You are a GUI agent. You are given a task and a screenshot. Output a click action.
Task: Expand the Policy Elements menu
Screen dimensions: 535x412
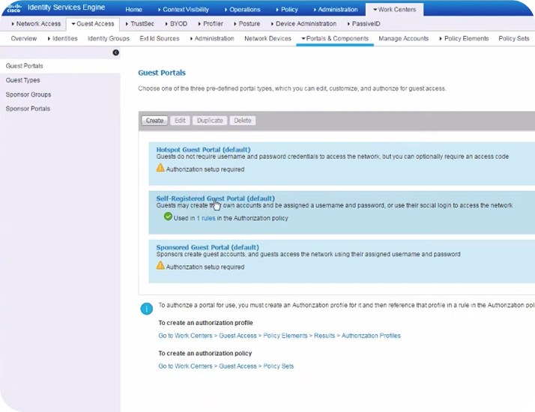pos(464,38)
